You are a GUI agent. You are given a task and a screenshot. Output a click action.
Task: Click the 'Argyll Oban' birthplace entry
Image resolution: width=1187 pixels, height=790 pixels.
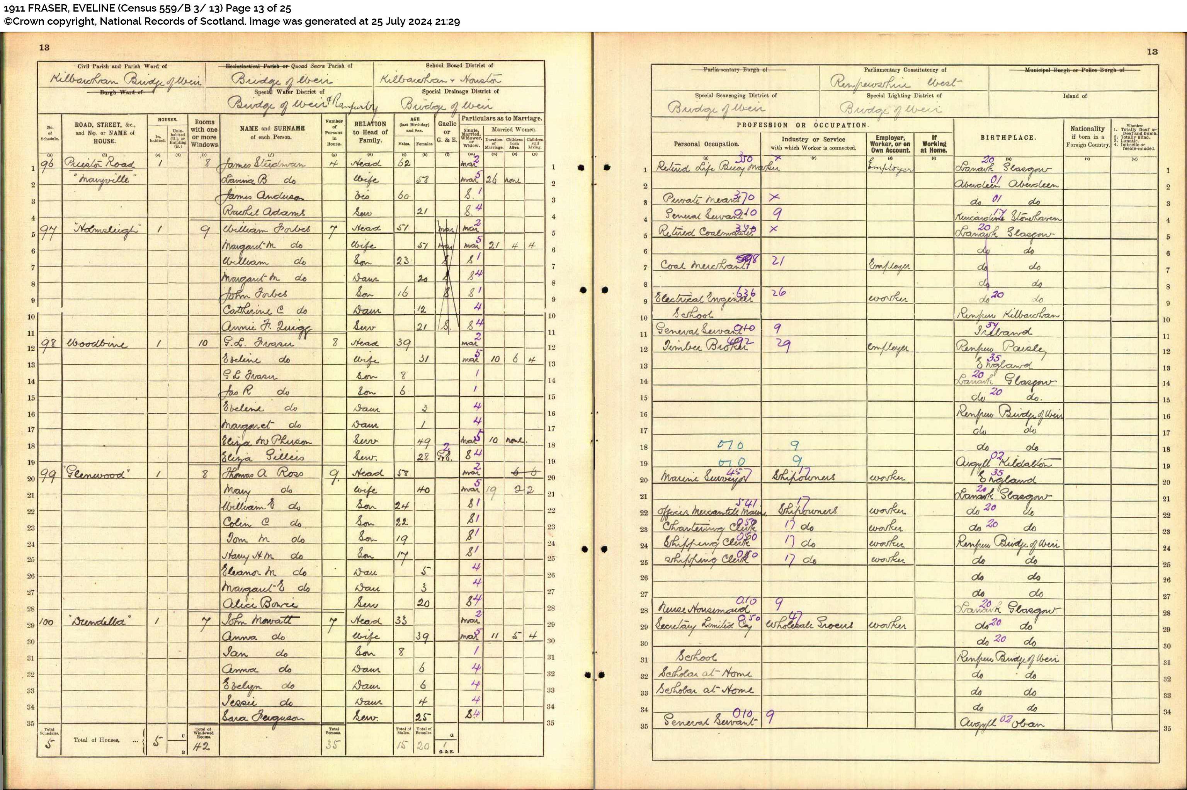coord(1002,723)
